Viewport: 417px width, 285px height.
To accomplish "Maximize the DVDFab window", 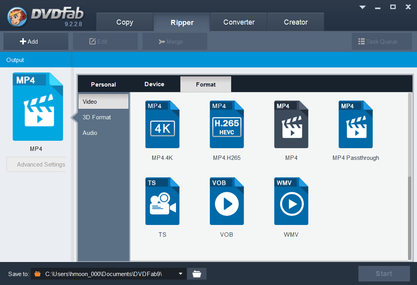I will (393, 7).
